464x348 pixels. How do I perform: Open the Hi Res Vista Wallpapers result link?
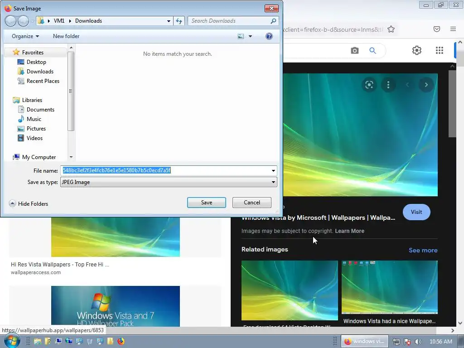(60, 265)
